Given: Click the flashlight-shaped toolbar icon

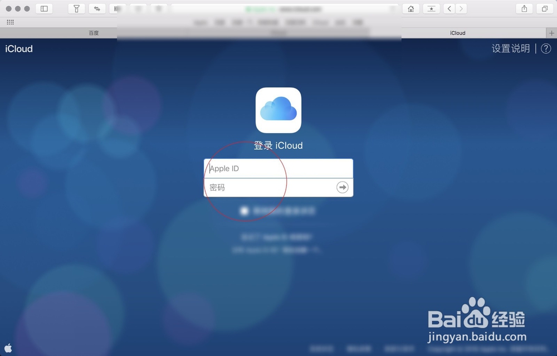Looking at the screenshot, I should 76,8.
